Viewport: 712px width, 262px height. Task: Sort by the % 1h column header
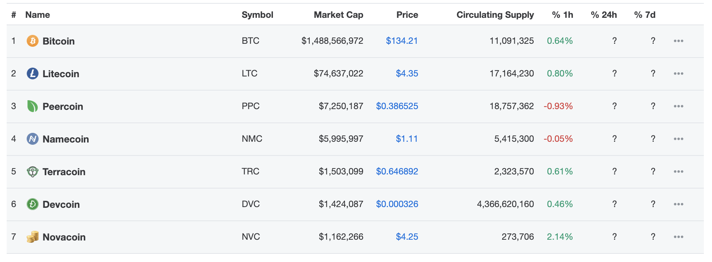563,15
